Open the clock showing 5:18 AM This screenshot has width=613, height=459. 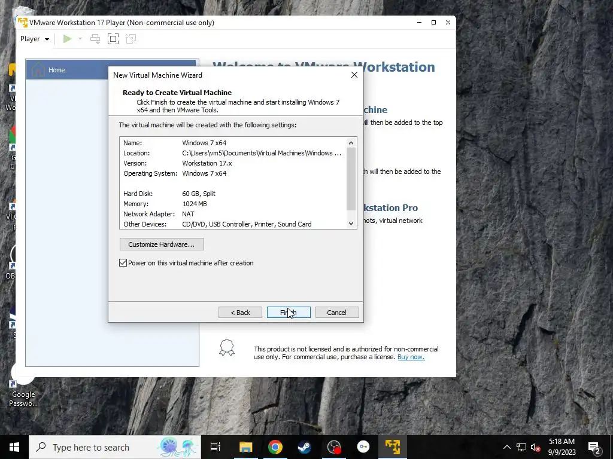[x=562, y=447]
